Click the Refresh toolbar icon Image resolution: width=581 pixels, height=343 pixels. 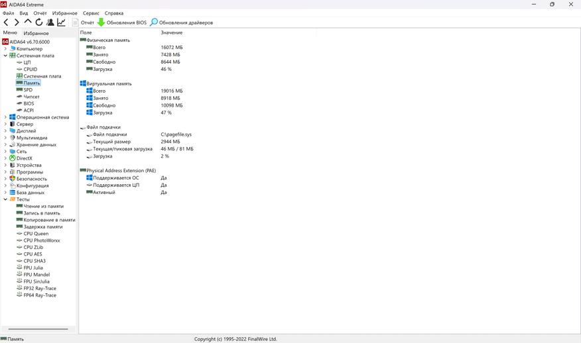point(39,23)
